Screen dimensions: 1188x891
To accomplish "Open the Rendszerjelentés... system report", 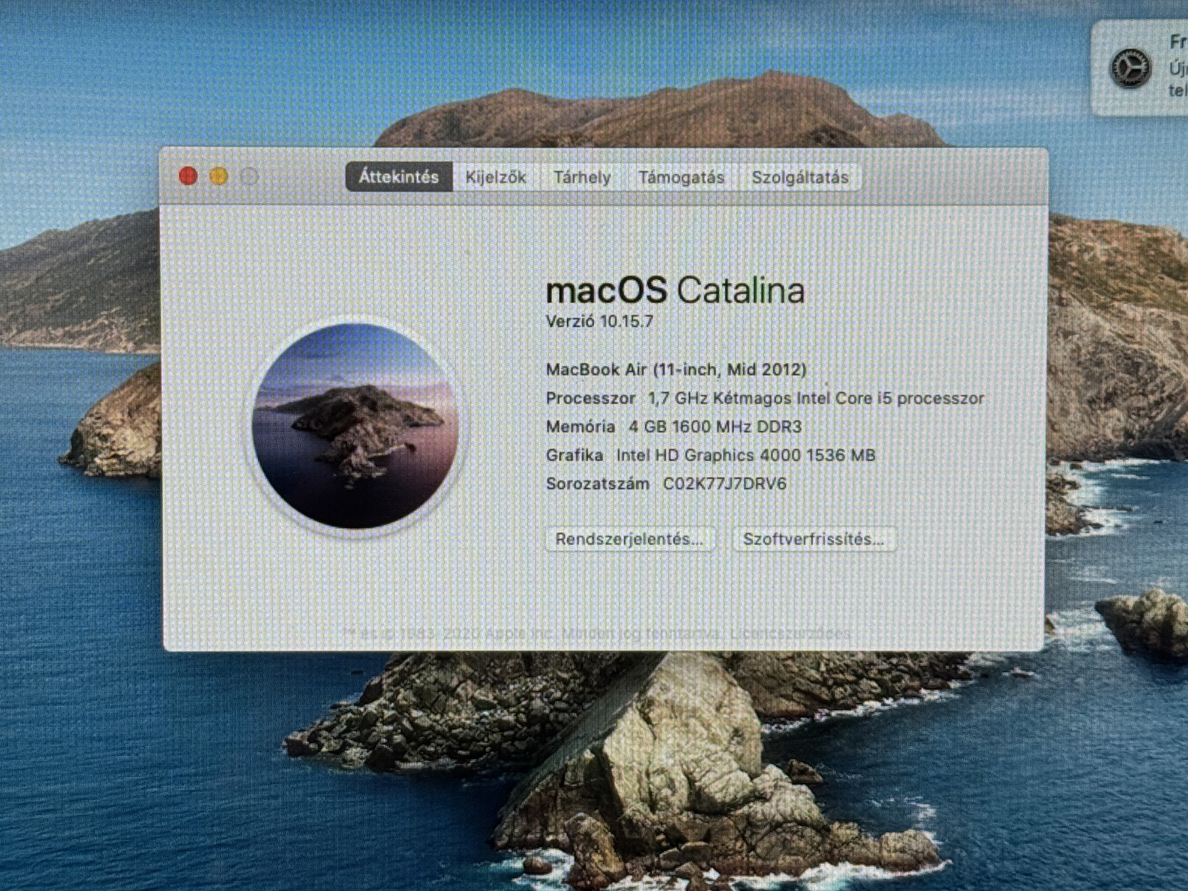I will pyautogui.click(x=630, y=539).
